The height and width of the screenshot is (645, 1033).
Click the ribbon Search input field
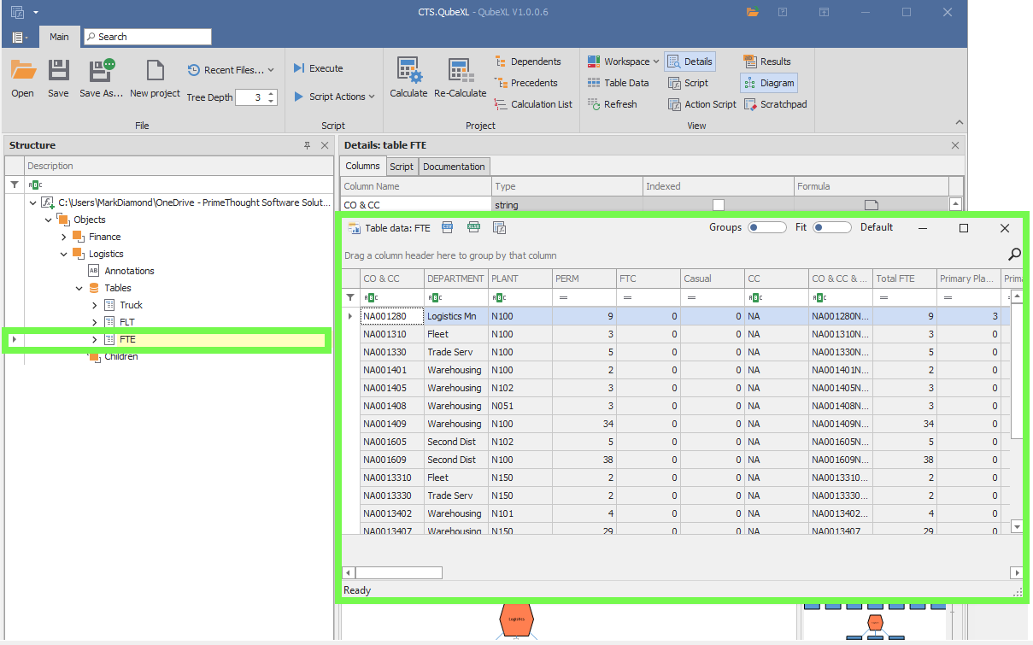click(147, 37)
